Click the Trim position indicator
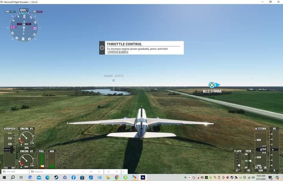 tap(248, 161)
